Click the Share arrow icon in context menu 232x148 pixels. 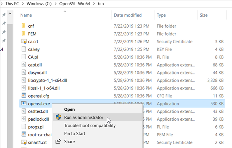[58, 142]
